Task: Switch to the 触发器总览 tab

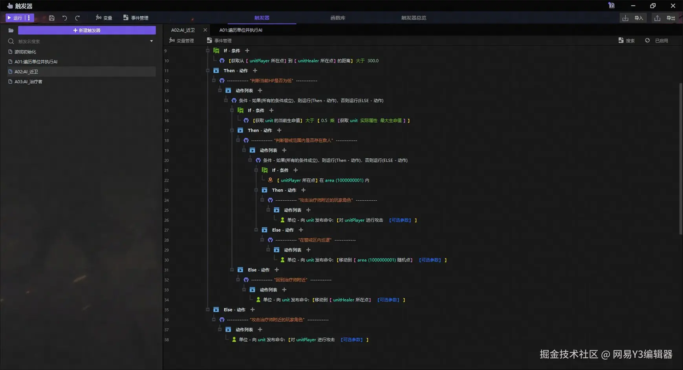Action: pos(414,18)
